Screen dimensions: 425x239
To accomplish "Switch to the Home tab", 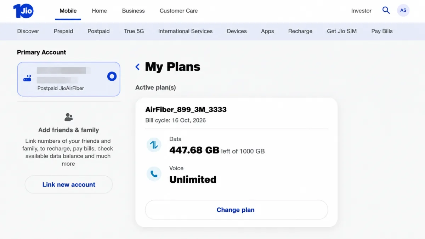I will point(99,11).
